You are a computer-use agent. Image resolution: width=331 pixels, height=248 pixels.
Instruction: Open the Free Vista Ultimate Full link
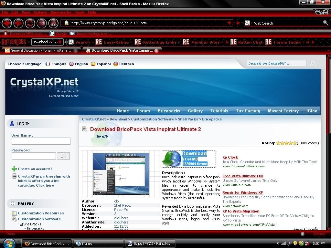pyautogui.click(x=243, y=176)
